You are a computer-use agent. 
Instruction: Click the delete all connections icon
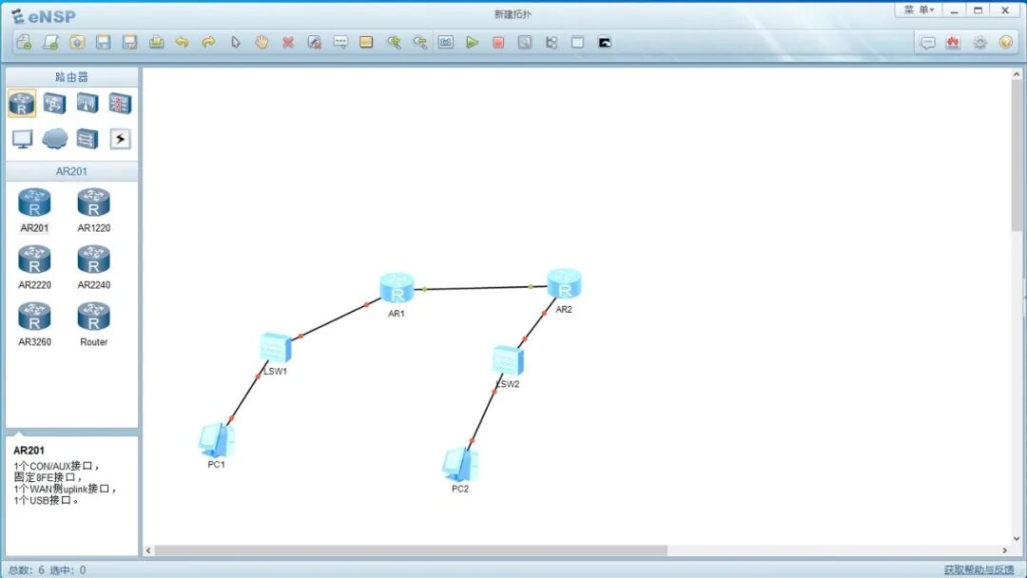click(315, 43)
